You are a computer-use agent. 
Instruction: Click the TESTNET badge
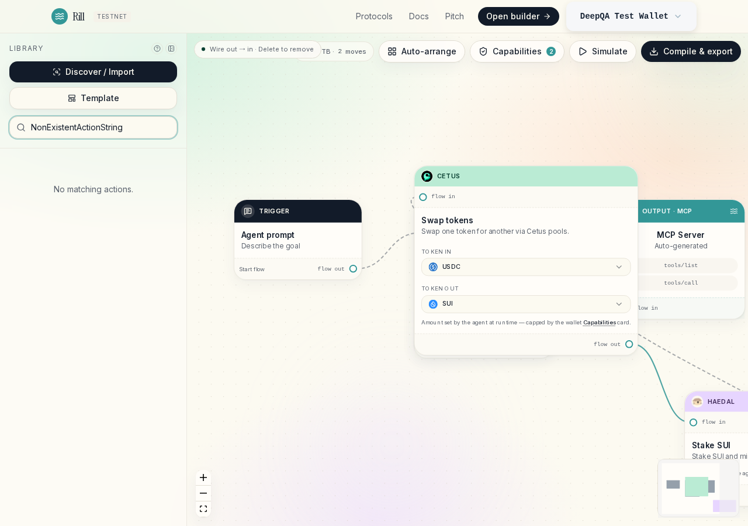click(x=112, y=16)
